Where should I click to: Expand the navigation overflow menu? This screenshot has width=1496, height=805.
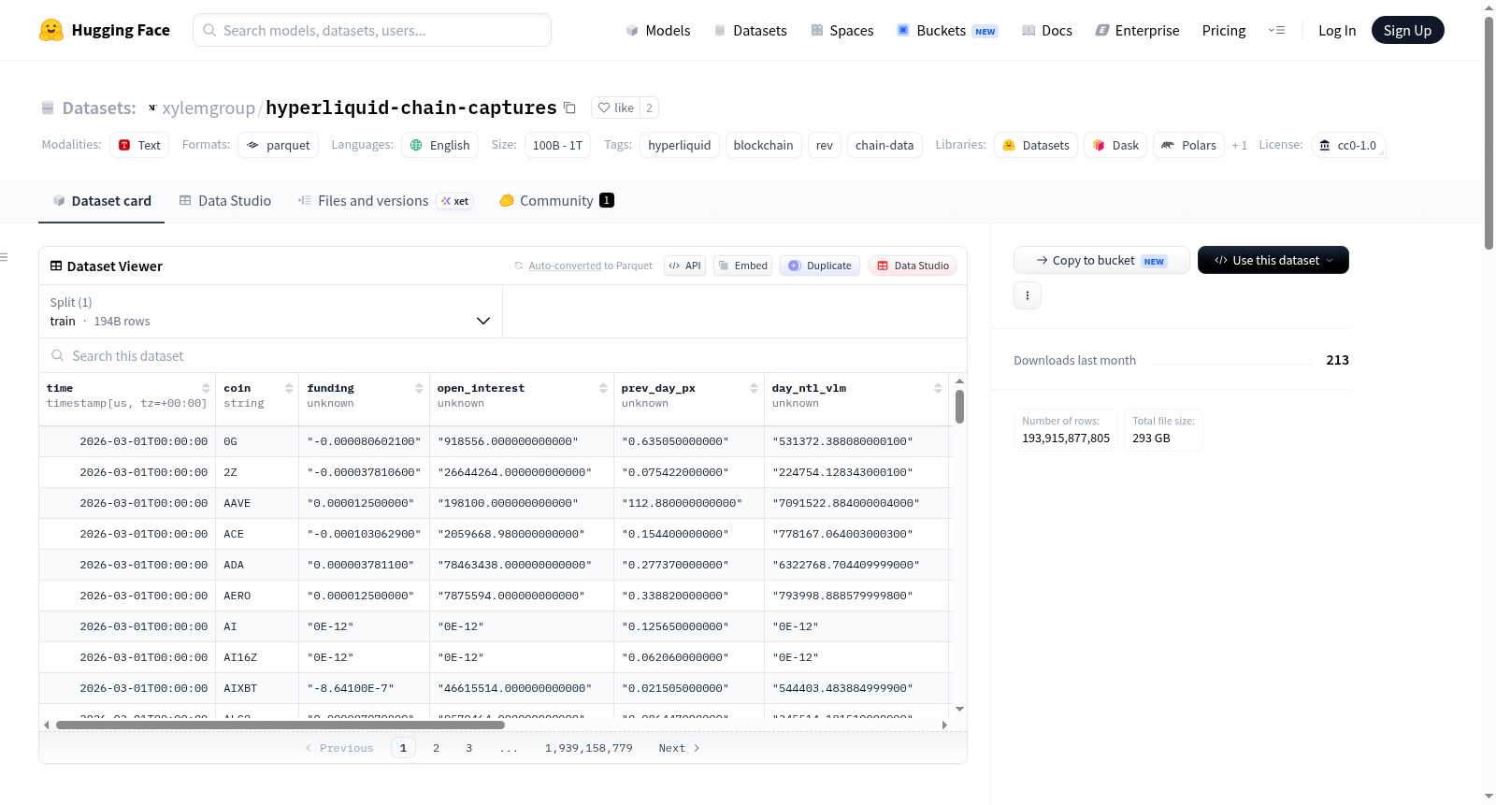(x=1276, y=30)
